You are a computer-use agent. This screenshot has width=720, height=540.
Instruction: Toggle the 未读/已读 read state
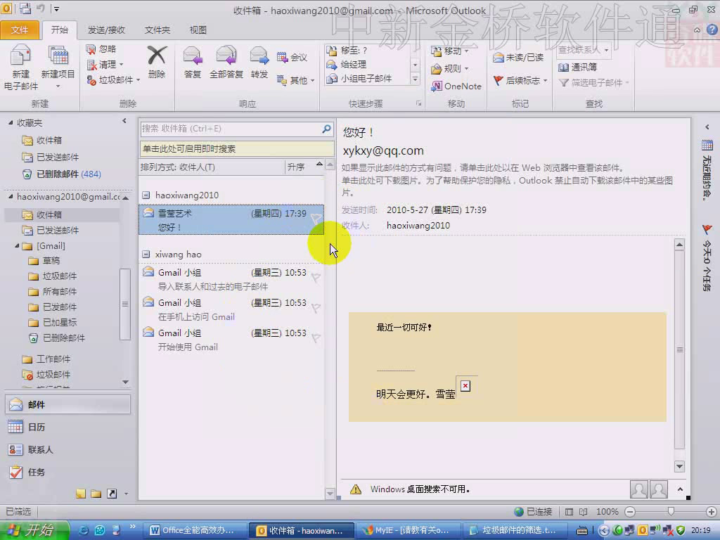click(518, 58)
